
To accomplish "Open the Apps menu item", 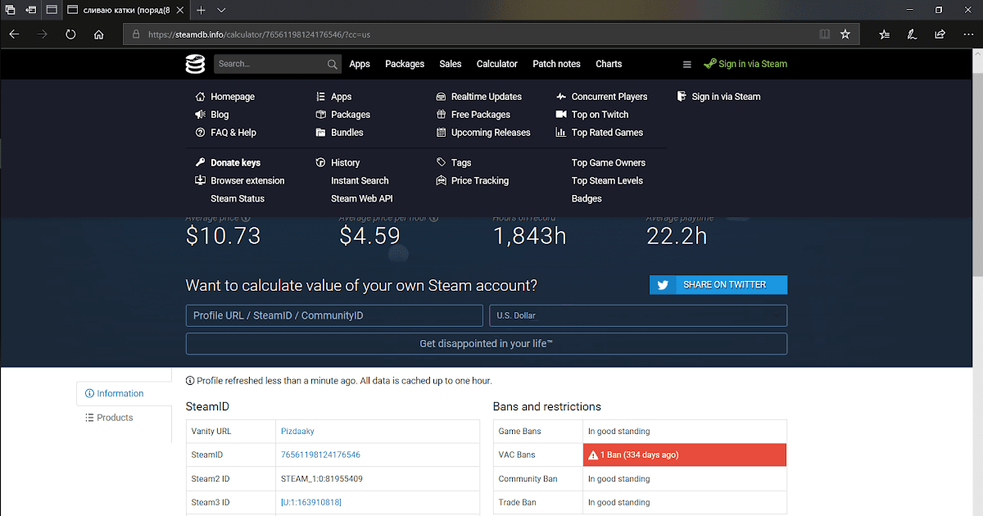I will click(360, 64).
